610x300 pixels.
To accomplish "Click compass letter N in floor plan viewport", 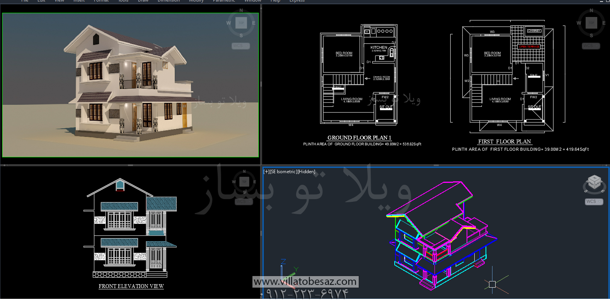I will 591,10.
